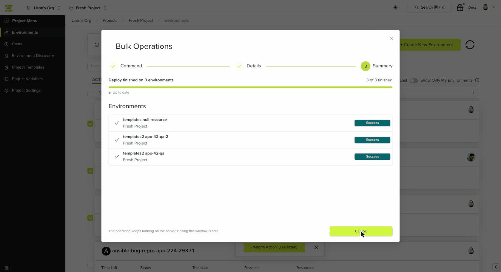Click the checkmark icon of templates null-resource row
Screen dimensions: 501x272
[x=117, y=123]
